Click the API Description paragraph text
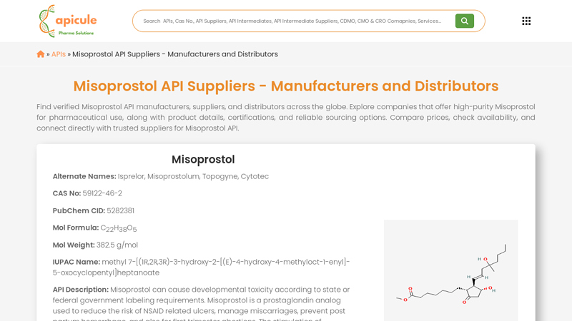The height and width of the screenshot is (321, 572). [202, 305]
